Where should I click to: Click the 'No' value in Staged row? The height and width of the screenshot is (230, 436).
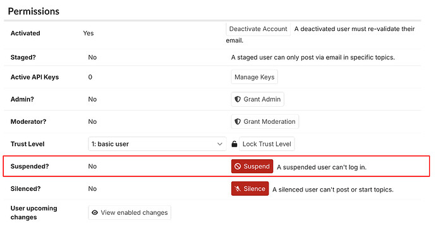click(92, 57)
